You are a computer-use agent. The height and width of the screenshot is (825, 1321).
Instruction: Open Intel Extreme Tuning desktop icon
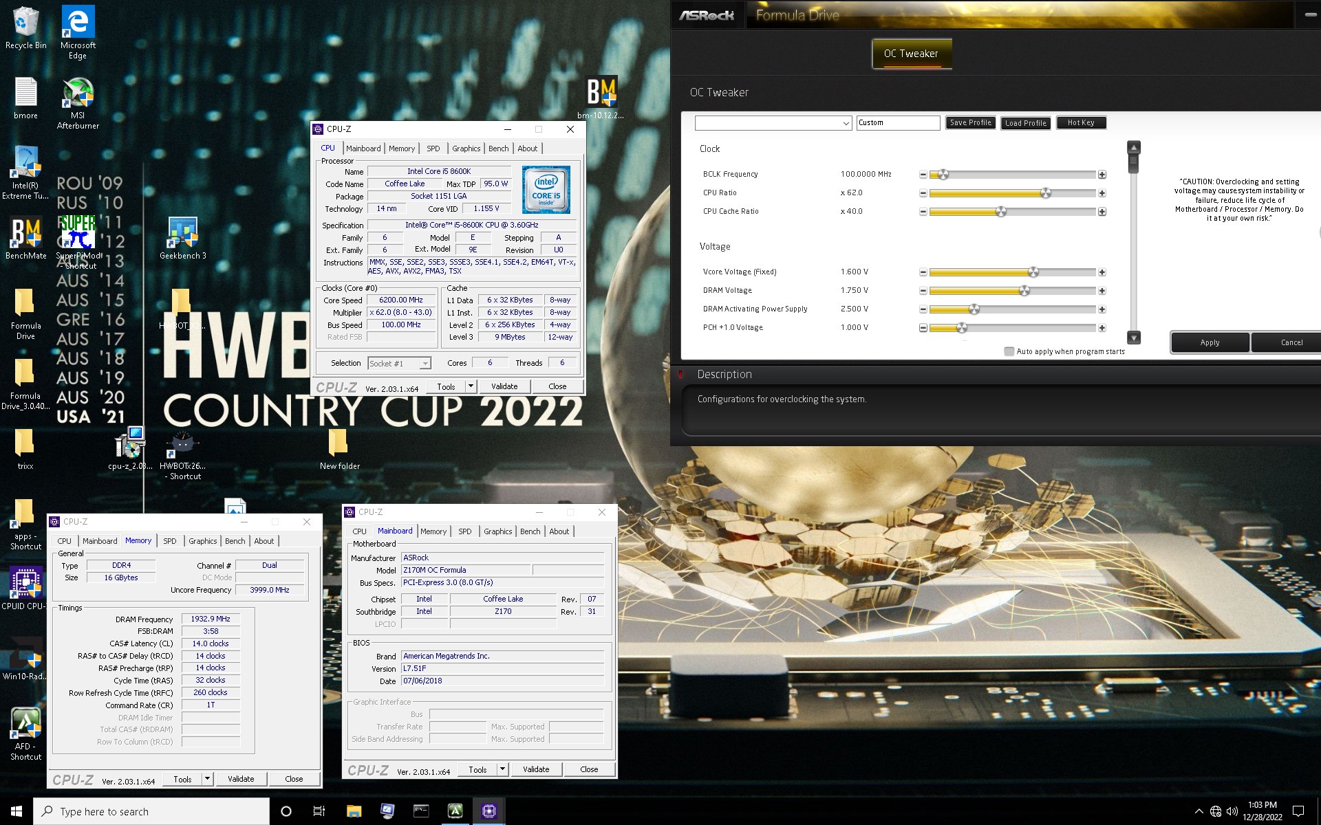(25, 173)
